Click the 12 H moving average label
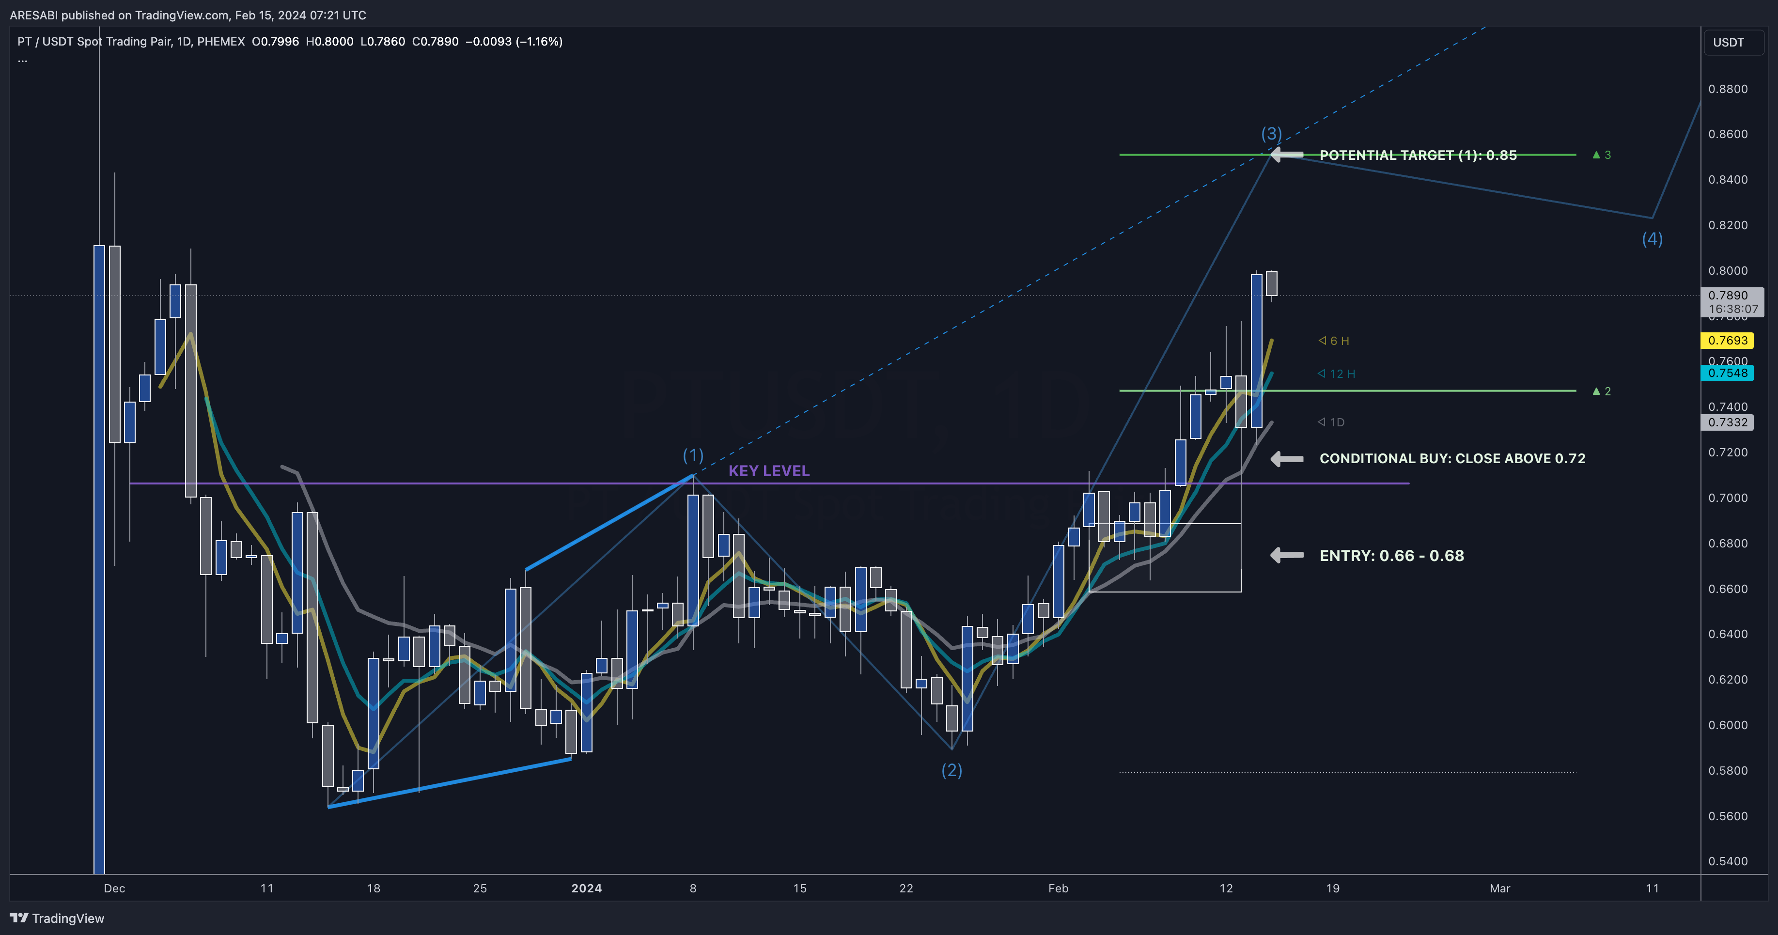This screenshot has width=1778, height=935. click(x=1336, y=374)
